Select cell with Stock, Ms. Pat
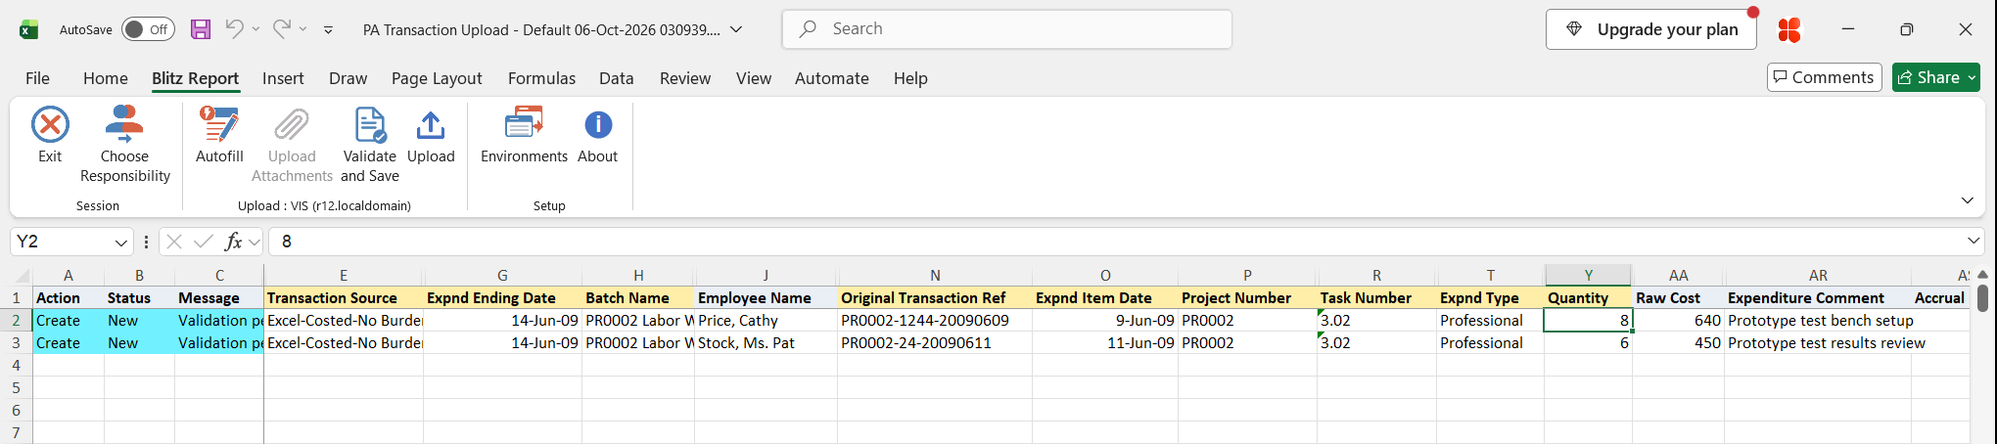Image resolution: width=1997 pixels, height=444 pixels. tap(766, 342)
